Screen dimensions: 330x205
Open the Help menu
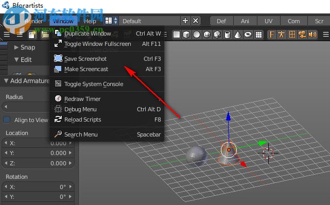90,21
